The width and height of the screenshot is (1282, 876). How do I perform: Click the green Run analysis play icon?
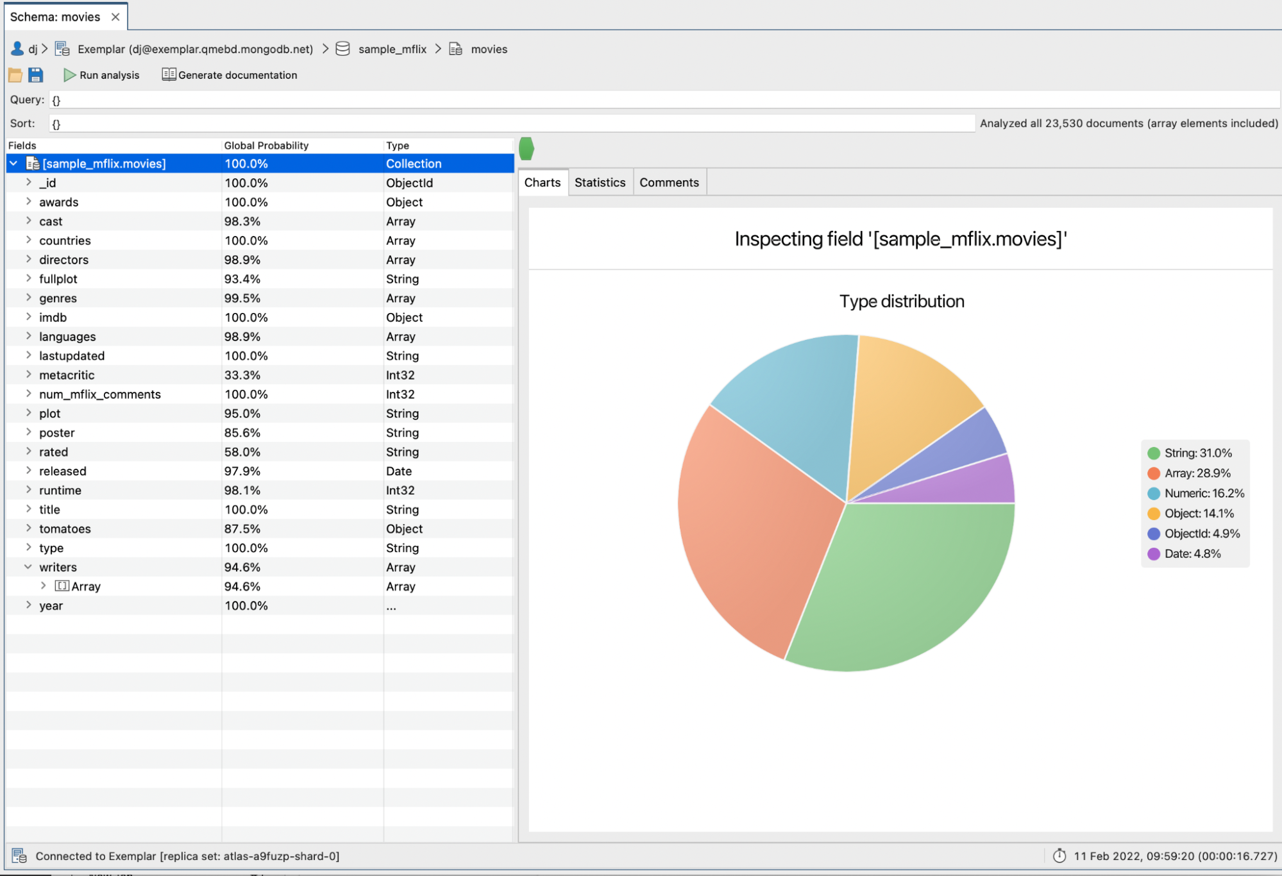click(69, 75)
